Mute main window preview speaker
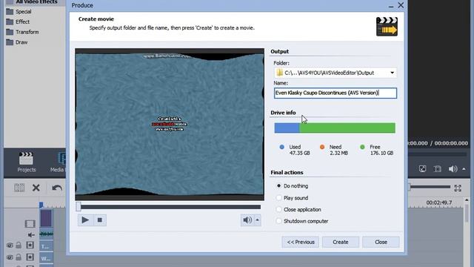The image size is (474, 267). 453,169
